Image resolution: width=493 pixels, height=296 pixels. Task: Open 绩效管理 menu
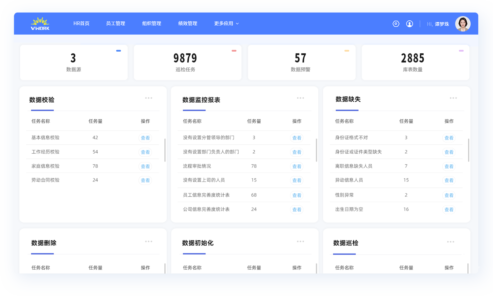click(188, 24)
